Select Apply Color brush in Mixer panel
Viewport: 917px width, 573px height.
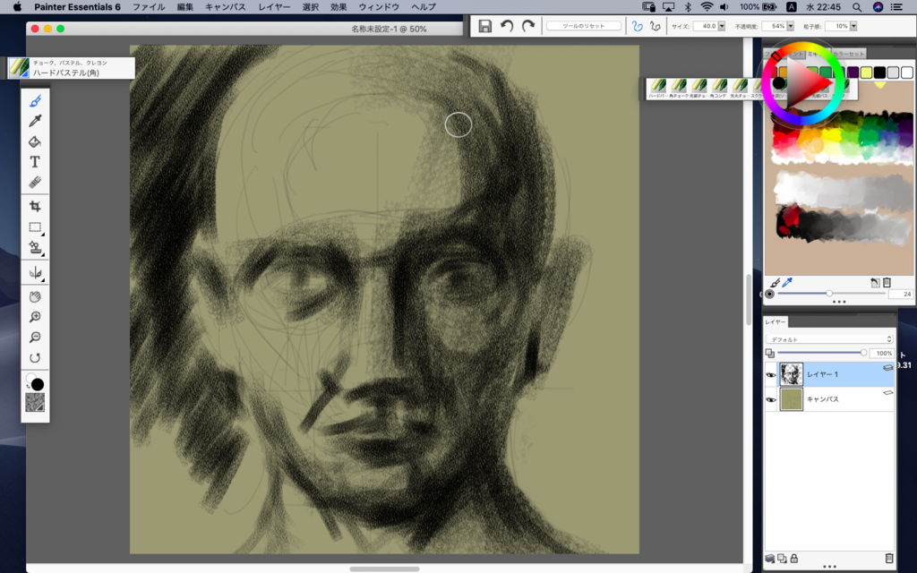[x=776, y=283]
